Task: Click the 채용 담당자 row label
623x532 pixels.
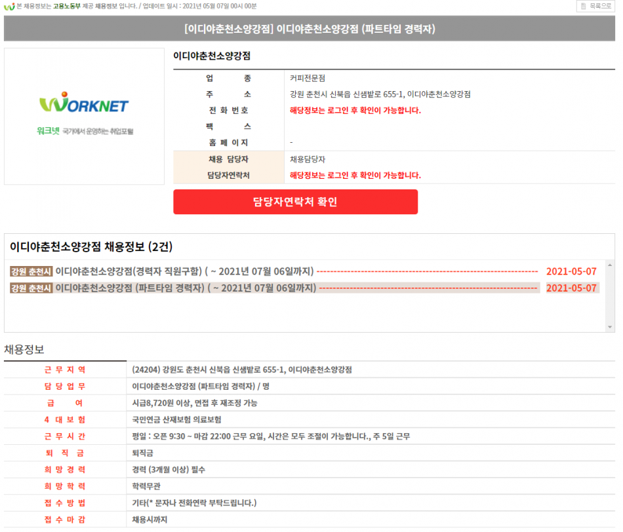Action: pos(228,159)
